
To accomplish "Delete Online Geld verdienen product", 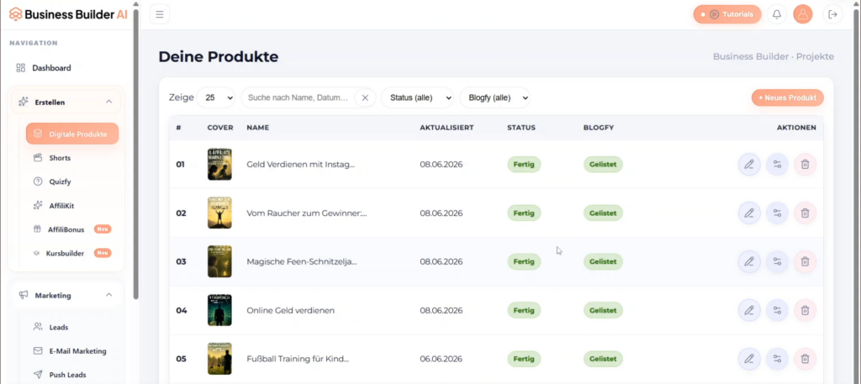I will (805, 311).
